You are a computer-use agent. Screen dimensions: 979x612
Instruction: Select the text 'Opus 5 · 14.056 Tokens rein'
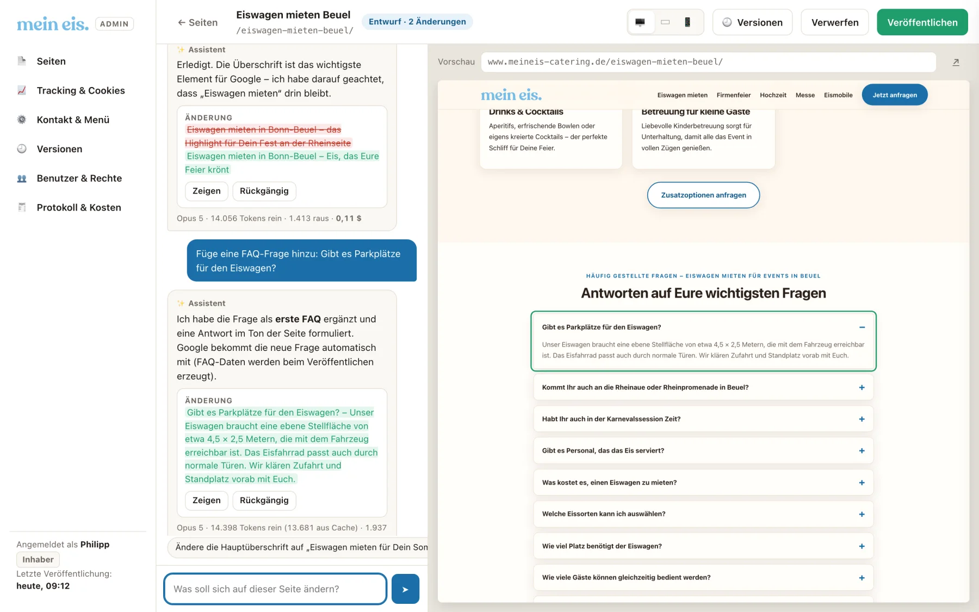pyautogui.click(x=229, y=218)
